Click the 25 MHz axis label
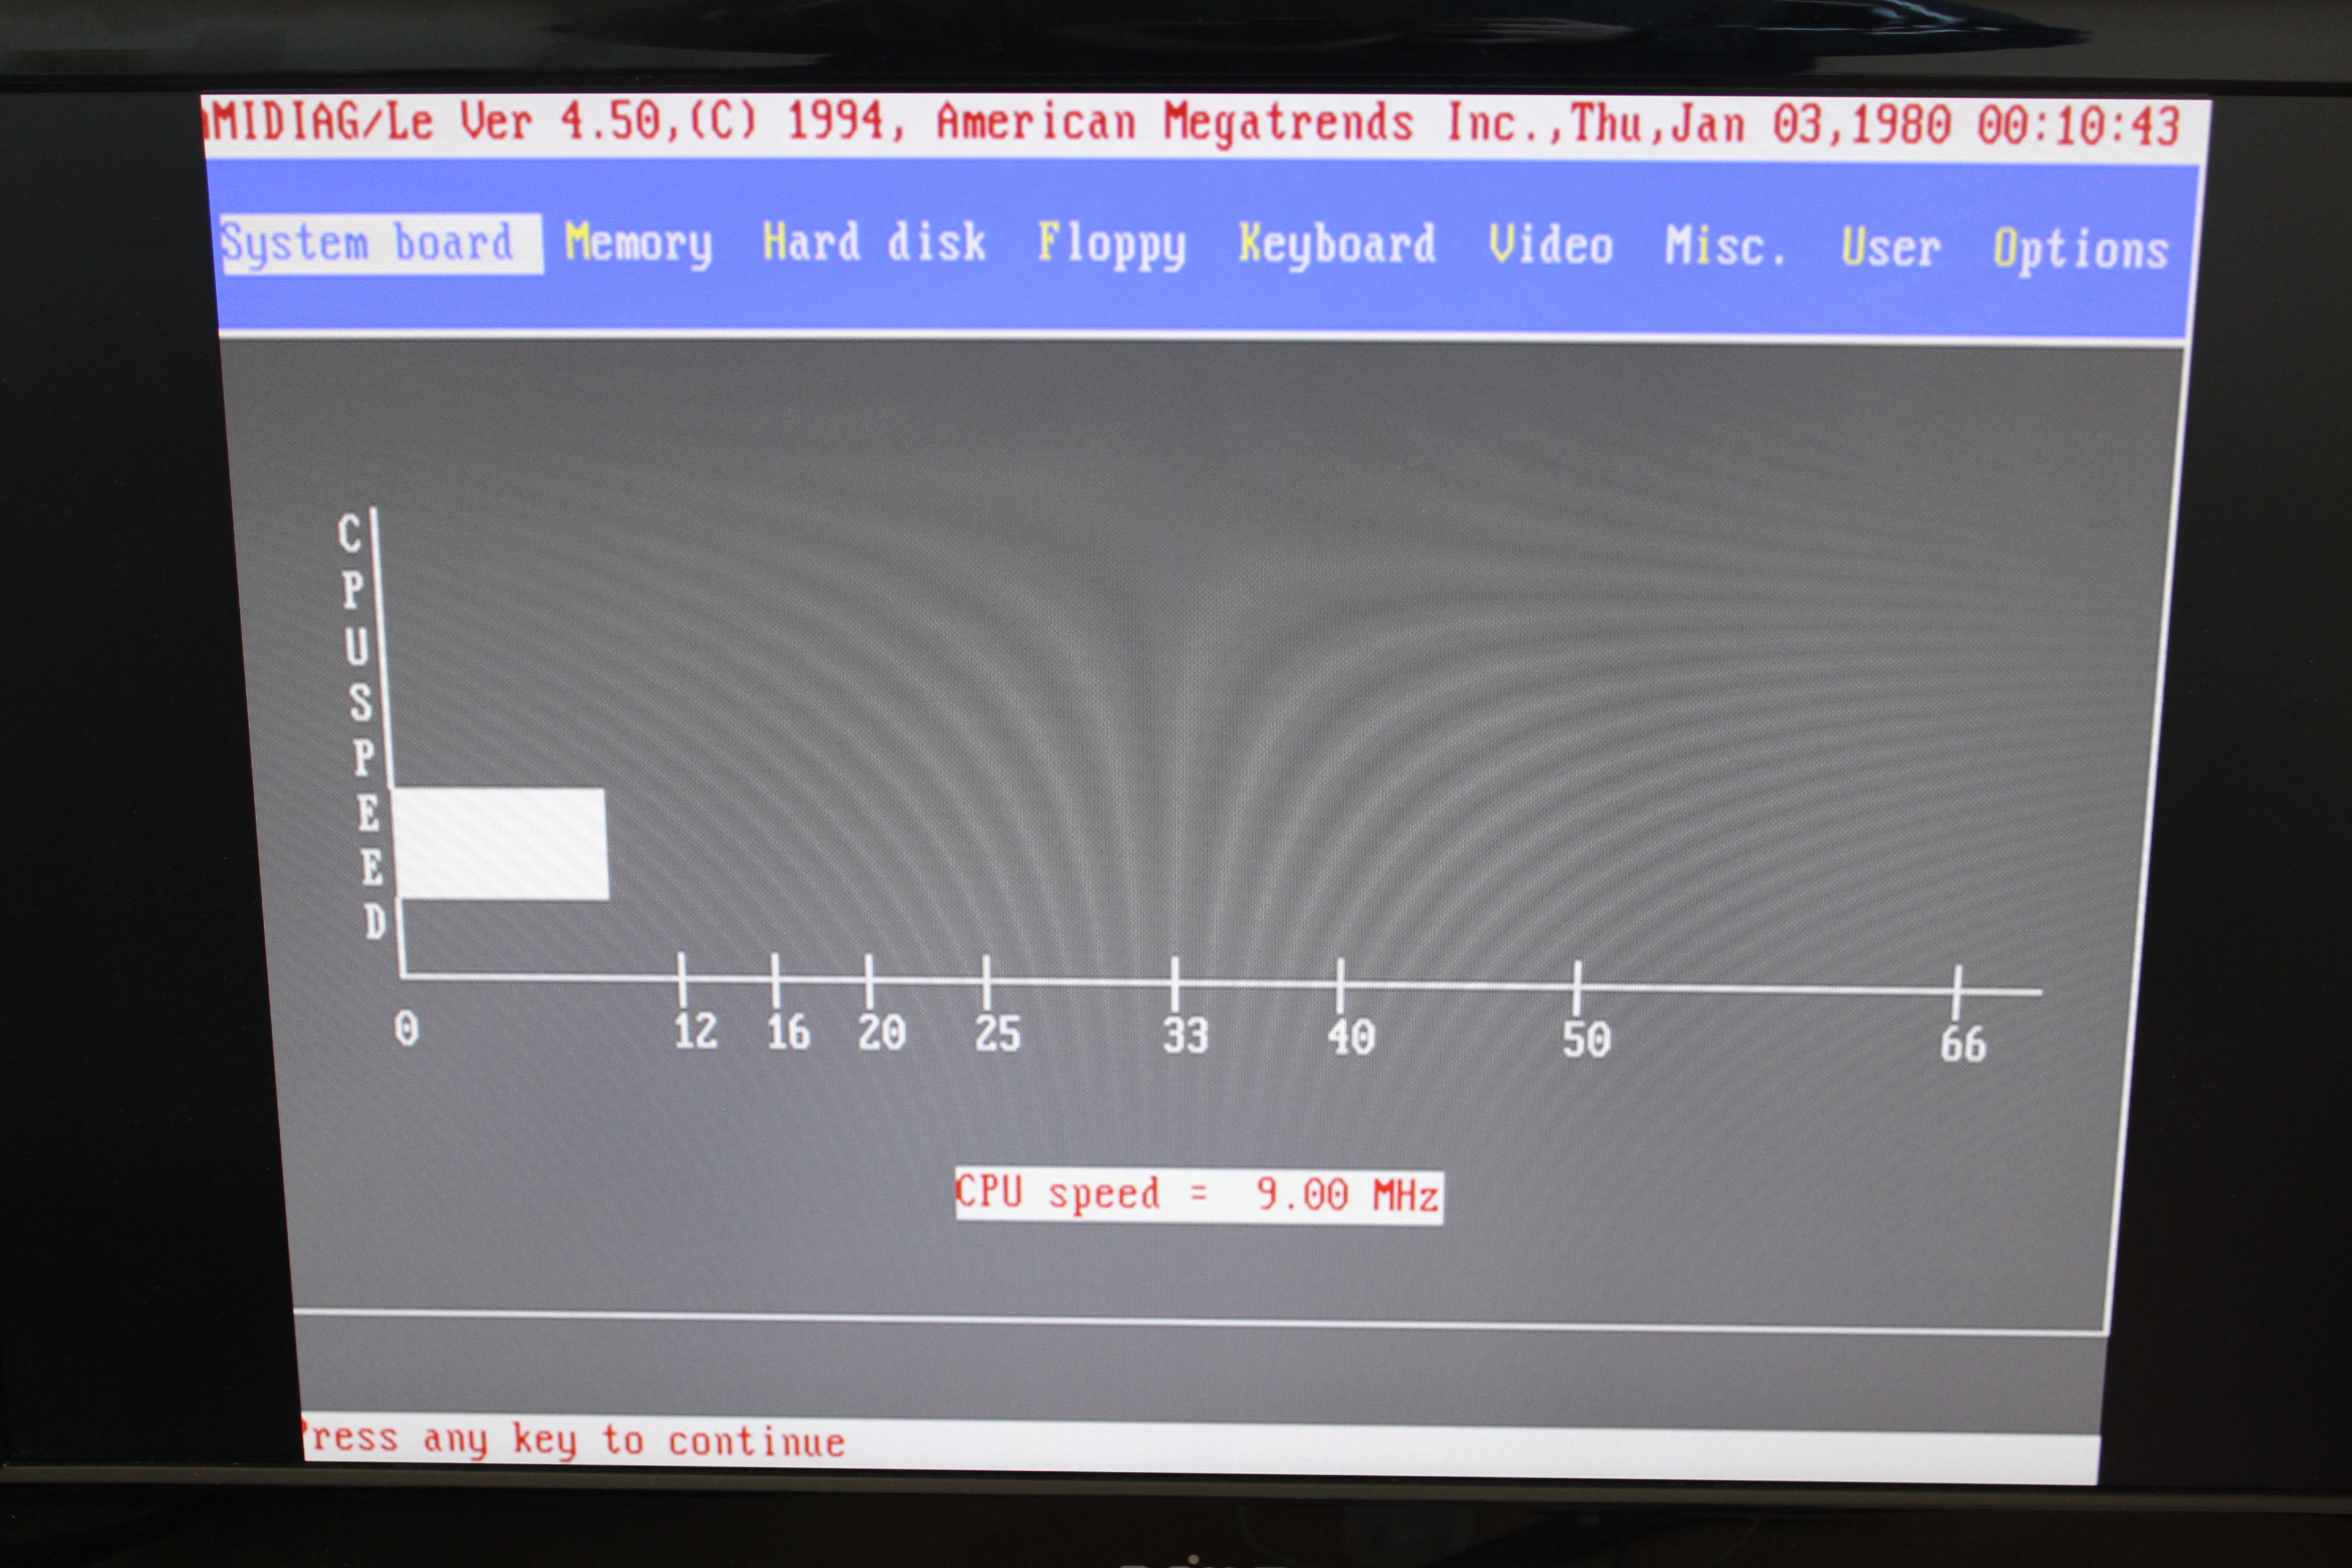The image size is (2352, 1568). (997, 1034)
